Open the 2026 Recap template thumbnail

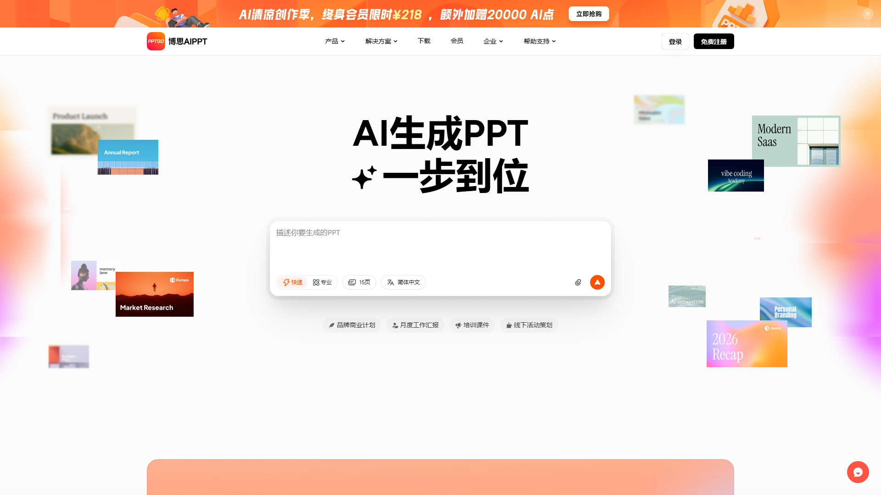(747, 344)
